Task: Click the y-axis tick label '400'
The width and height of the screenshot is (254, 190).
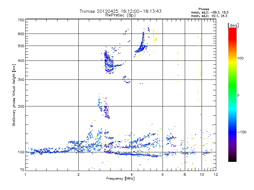Action: [x=21, y=60]
